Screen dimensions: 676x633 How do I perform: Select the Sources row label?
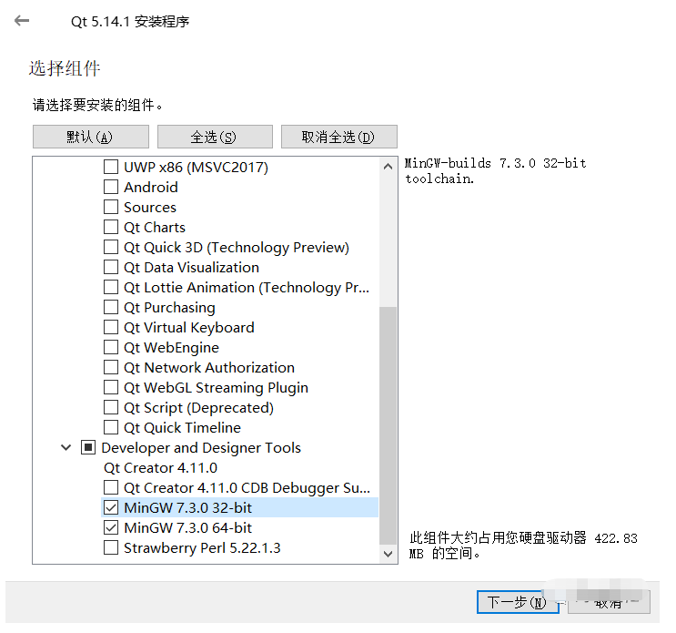coord(150,207)
